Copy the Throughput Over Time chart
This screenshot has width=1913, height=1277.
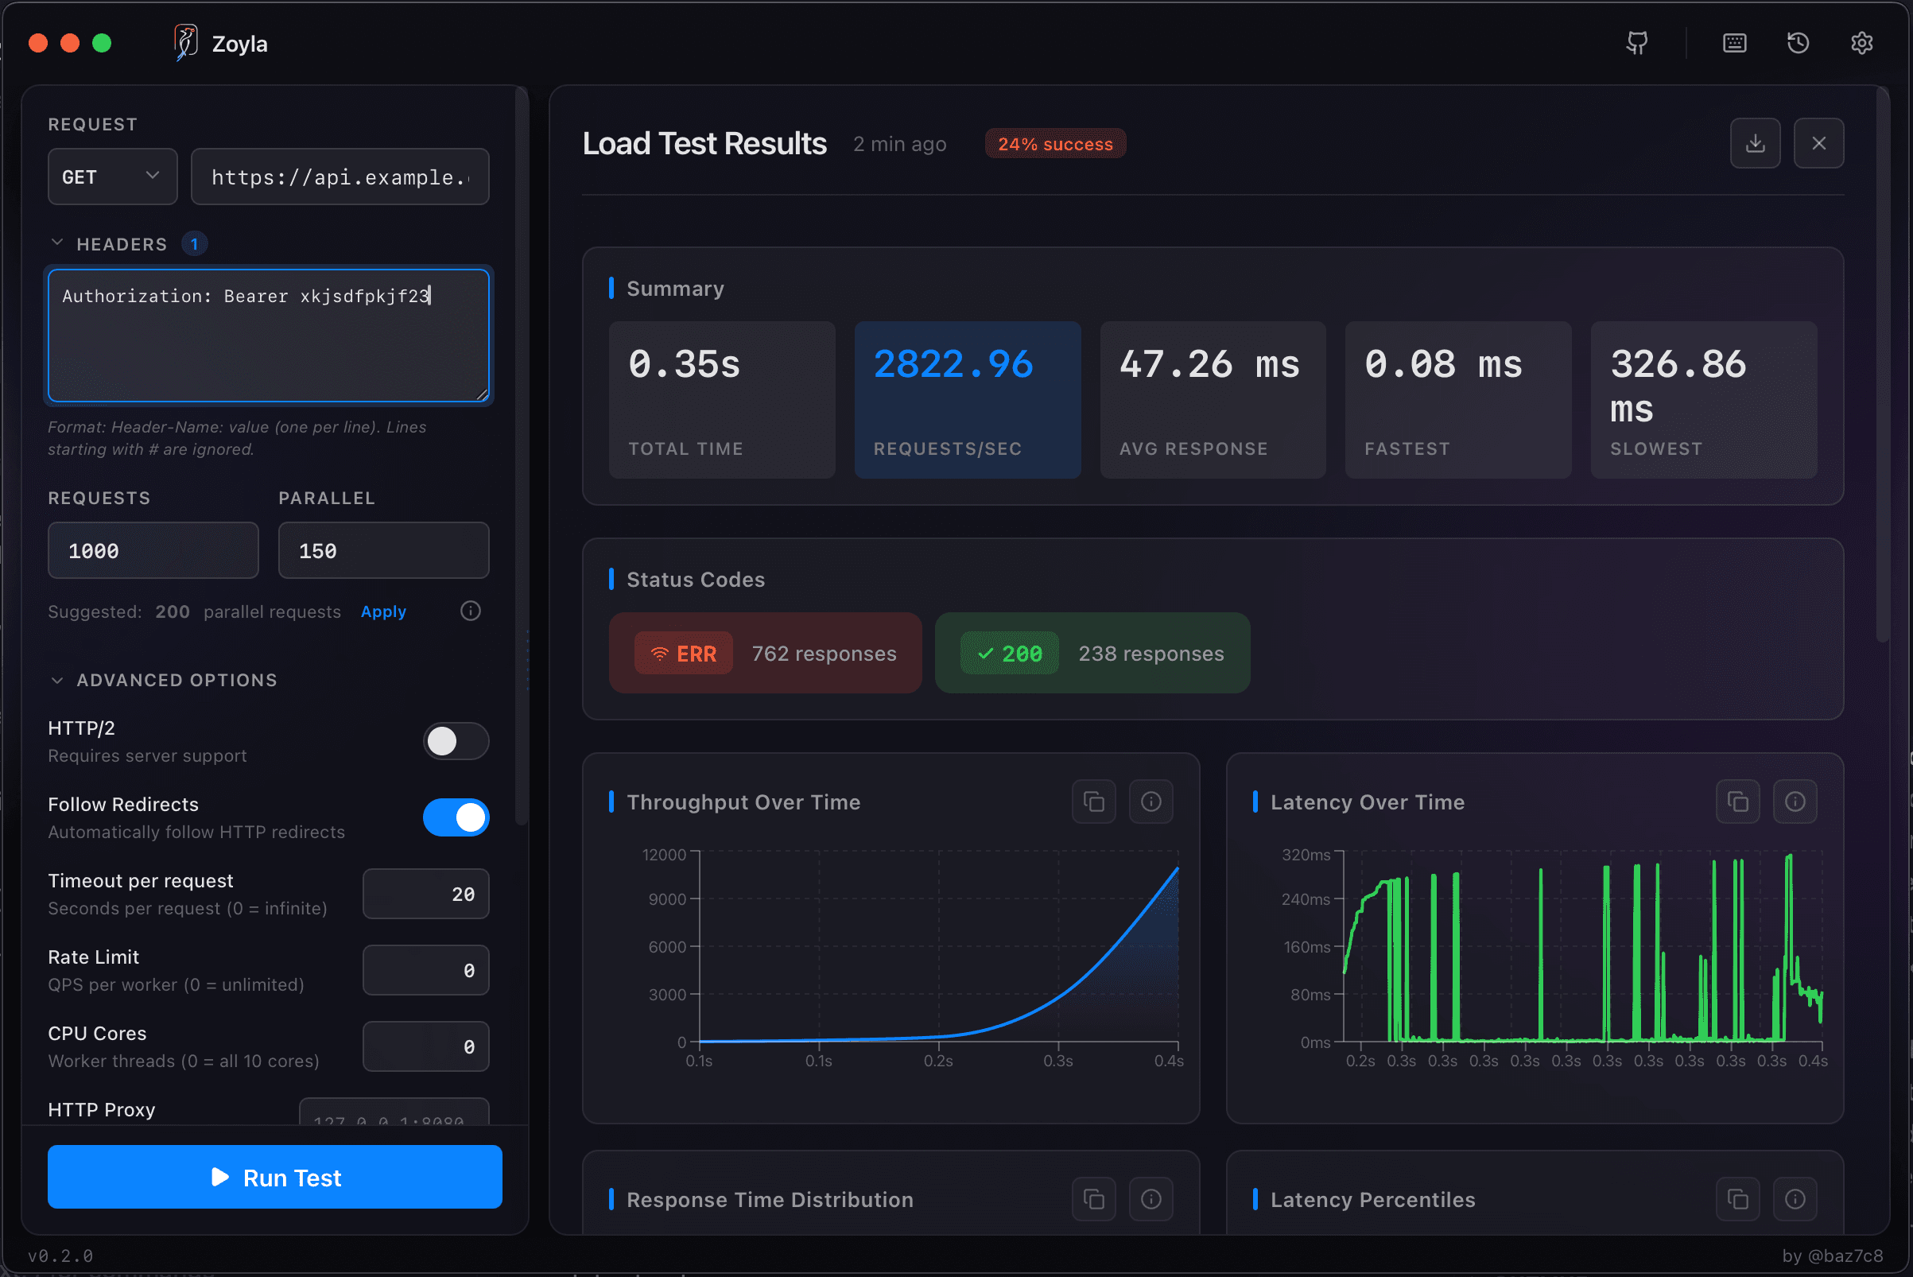coord(1094,802)
